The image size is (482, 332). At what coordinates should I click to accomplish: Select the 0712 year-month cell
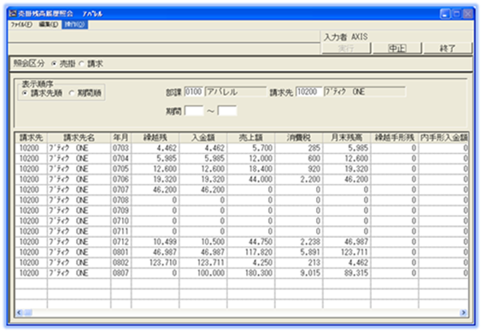[120, 242]
